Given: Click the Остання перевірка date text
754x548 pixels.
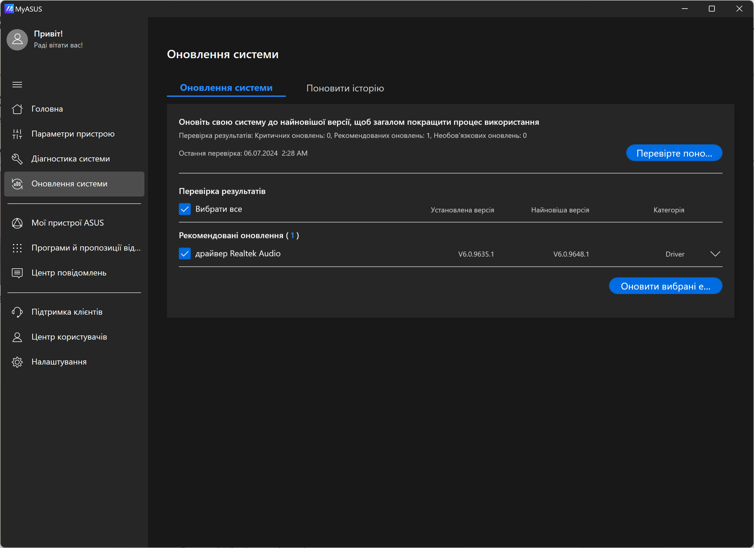Looking at the screenshot, I should [x=243, y=153].
